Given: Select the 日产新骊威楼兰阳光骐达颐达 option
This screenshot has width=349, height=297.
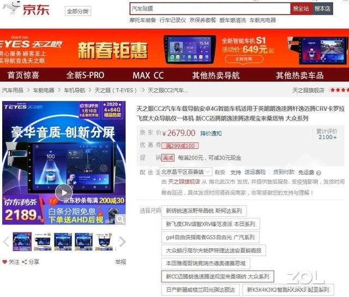Looking at the screenshot, I should [x=201, y=290].
